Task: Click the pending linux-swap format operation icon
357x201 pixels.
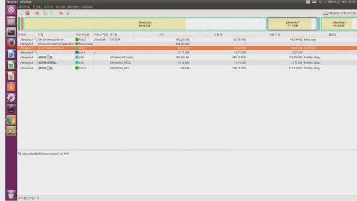Action: (20, 154)
